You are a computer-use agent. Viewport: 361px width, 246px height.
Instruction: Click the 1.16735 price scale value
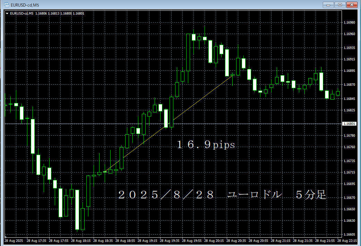click(349, 161)
